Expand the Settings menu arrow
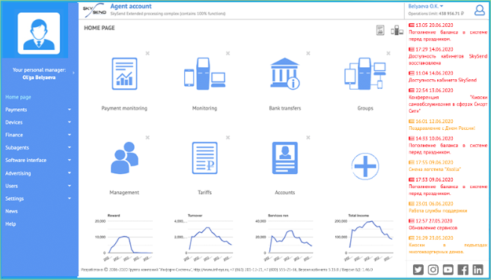491x280 pixels. tap(69, 199)
